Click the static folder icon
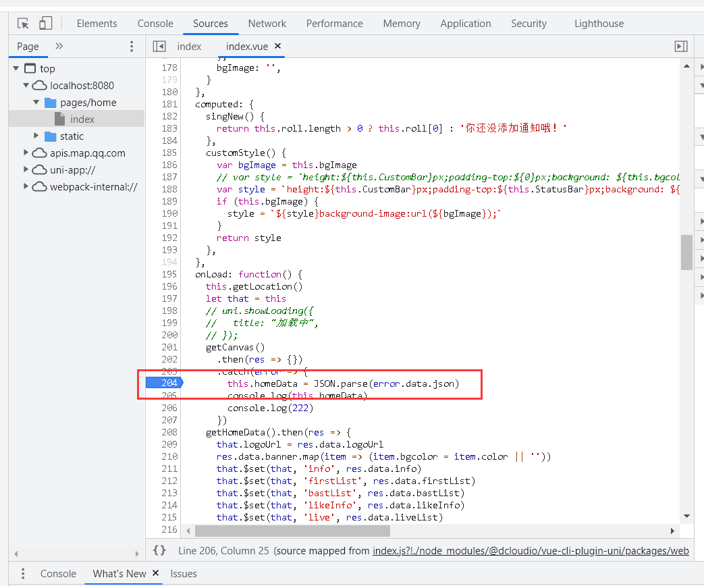The height and width of the screenshot is (586, 704). point(51,136)
